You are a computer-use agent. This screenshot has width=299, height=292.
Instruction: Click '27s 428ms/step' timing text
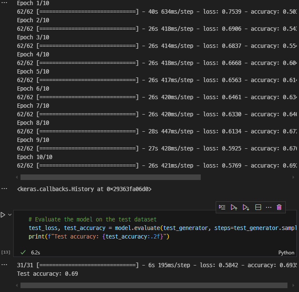click(171, 148)
